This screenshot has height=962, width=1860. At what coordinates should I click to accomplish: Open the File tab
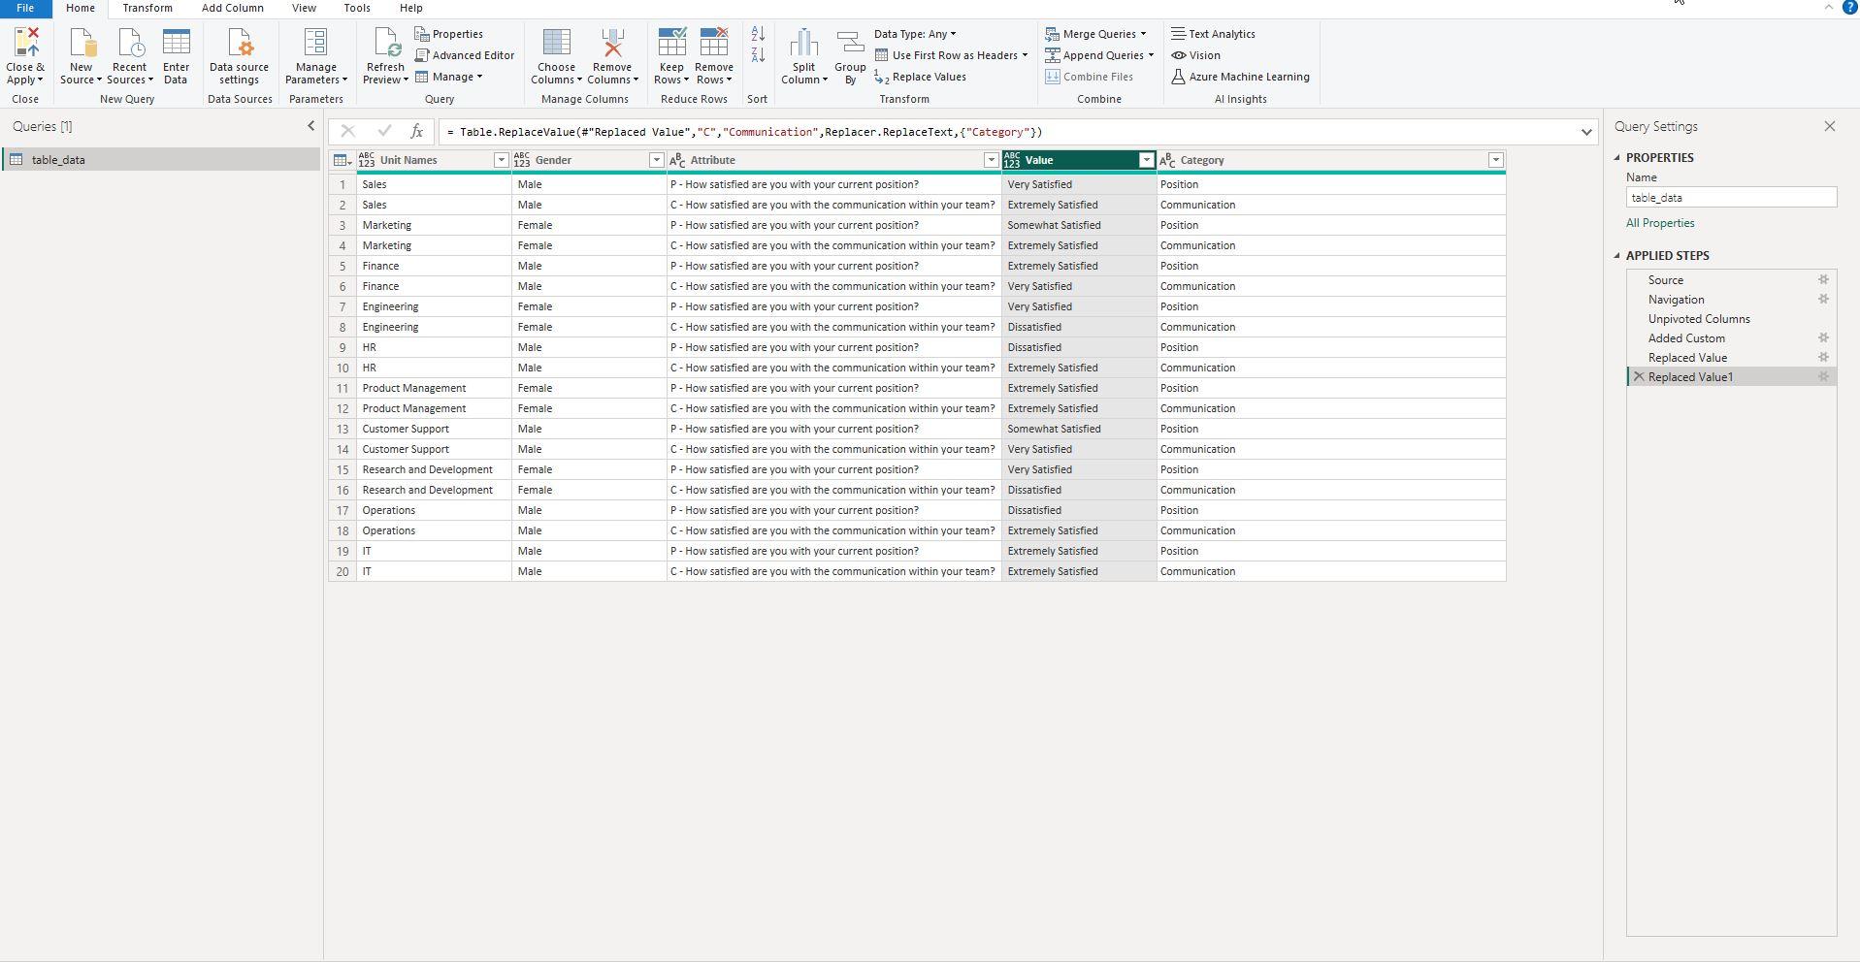click(25, 8)
